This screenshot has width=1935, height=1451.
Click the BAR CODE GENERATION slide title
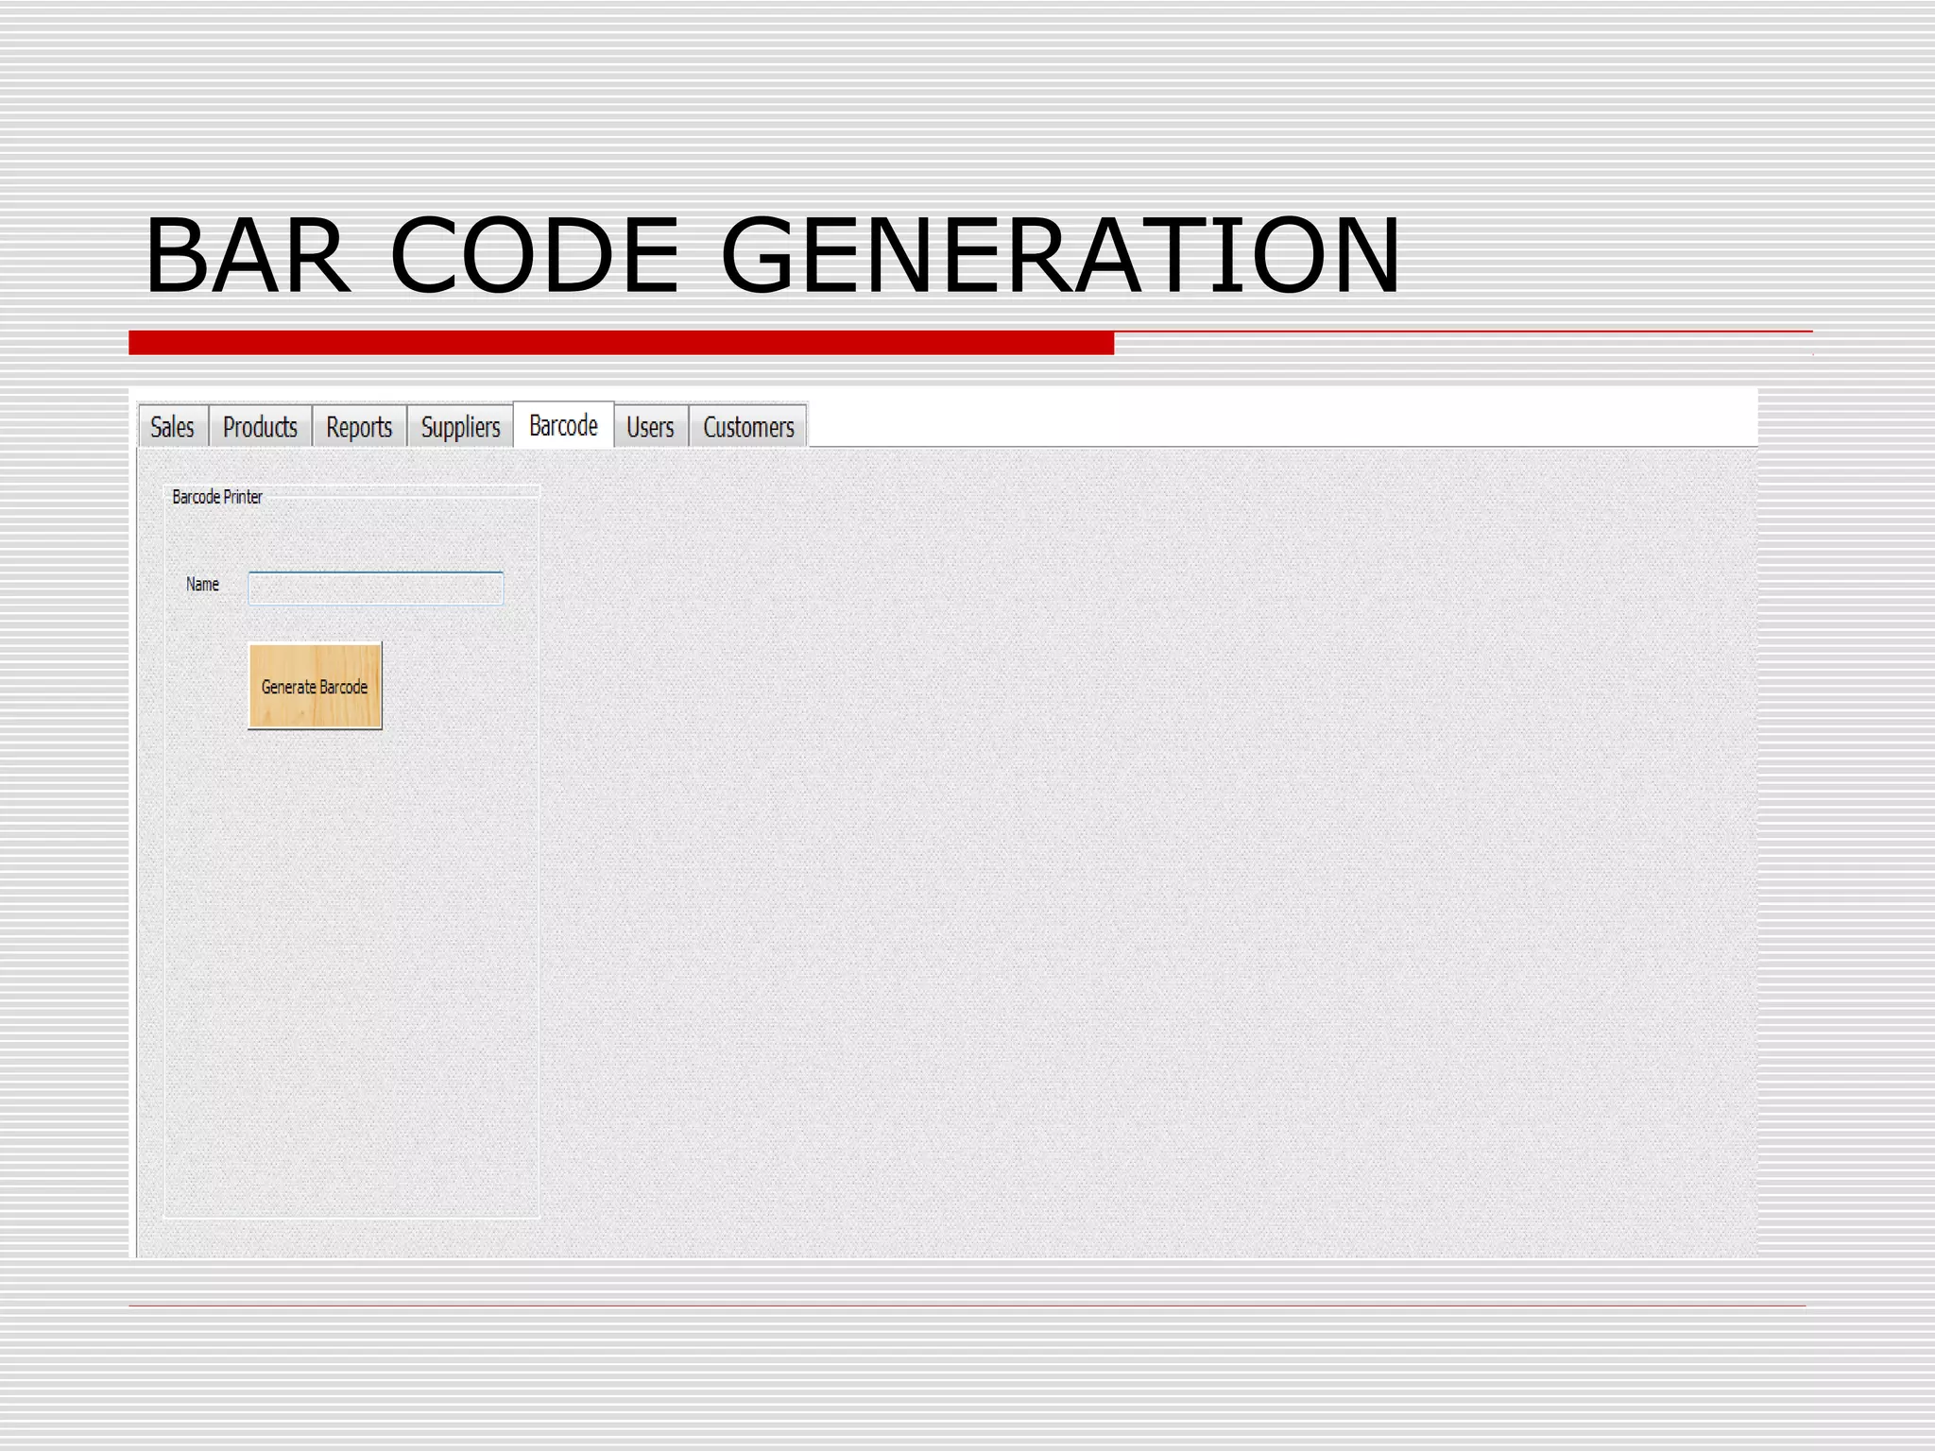(772, 255)
